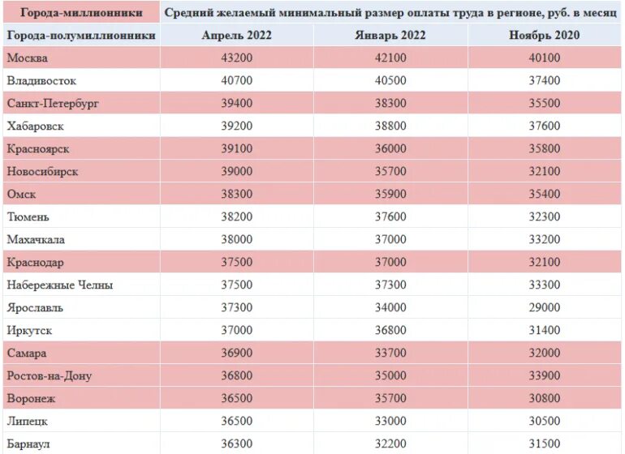Click the city name 'Санкт-Петербург'
Image resolution: width=625 pixels, height=454 pixels.
53,103
